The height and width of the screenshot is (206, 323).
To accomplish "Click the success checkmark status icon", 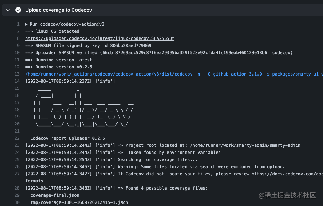I will (18, 10).
